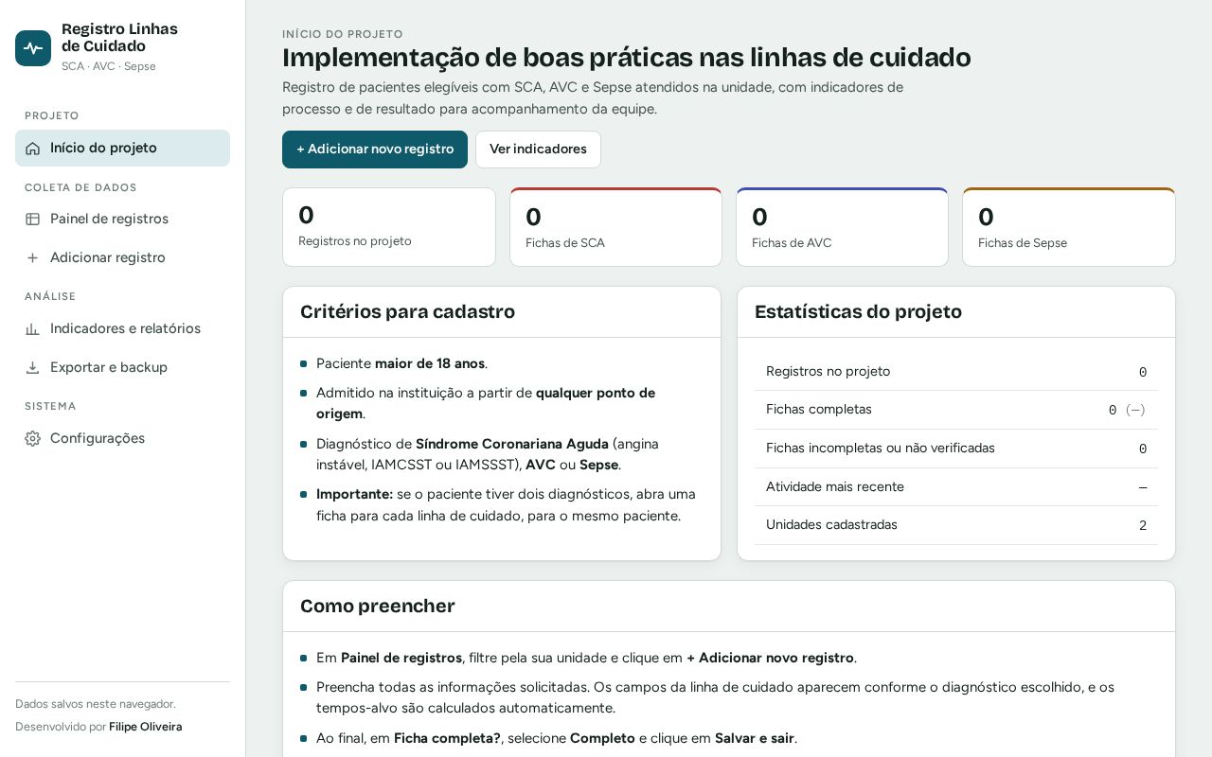1212x757 pixels.
Task: Click the Fichas de SCA card
Action: tap(615, 227)
